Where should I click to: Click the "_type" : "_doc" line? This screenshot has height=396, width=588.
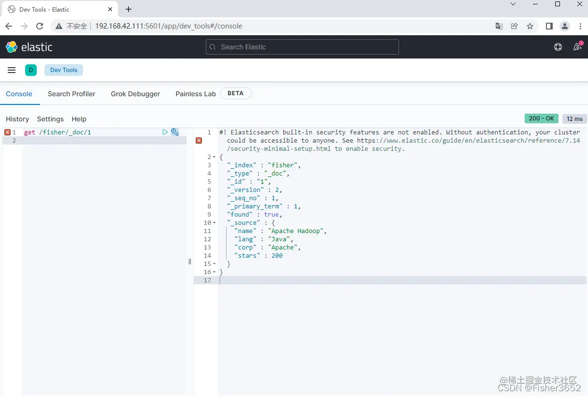click(258, 173)
